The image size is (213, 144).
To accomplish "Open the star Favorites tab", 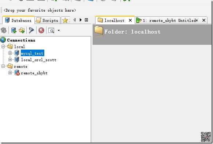I will click(65, 20).
